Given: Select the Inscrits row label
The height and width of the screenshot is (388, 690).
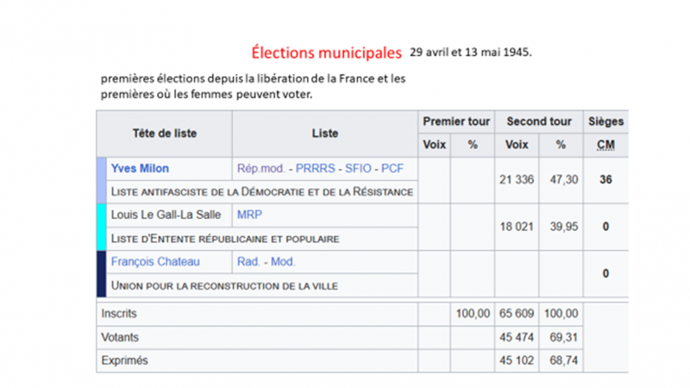Looking at the screenshot, I should (x=119, y=314).
